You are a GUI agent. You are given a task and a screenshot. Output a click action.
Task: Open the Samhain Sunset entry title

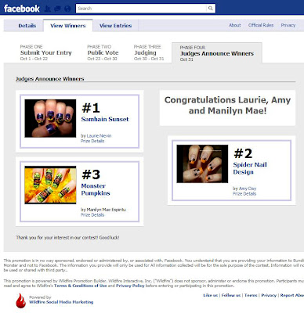click(105, 119)
